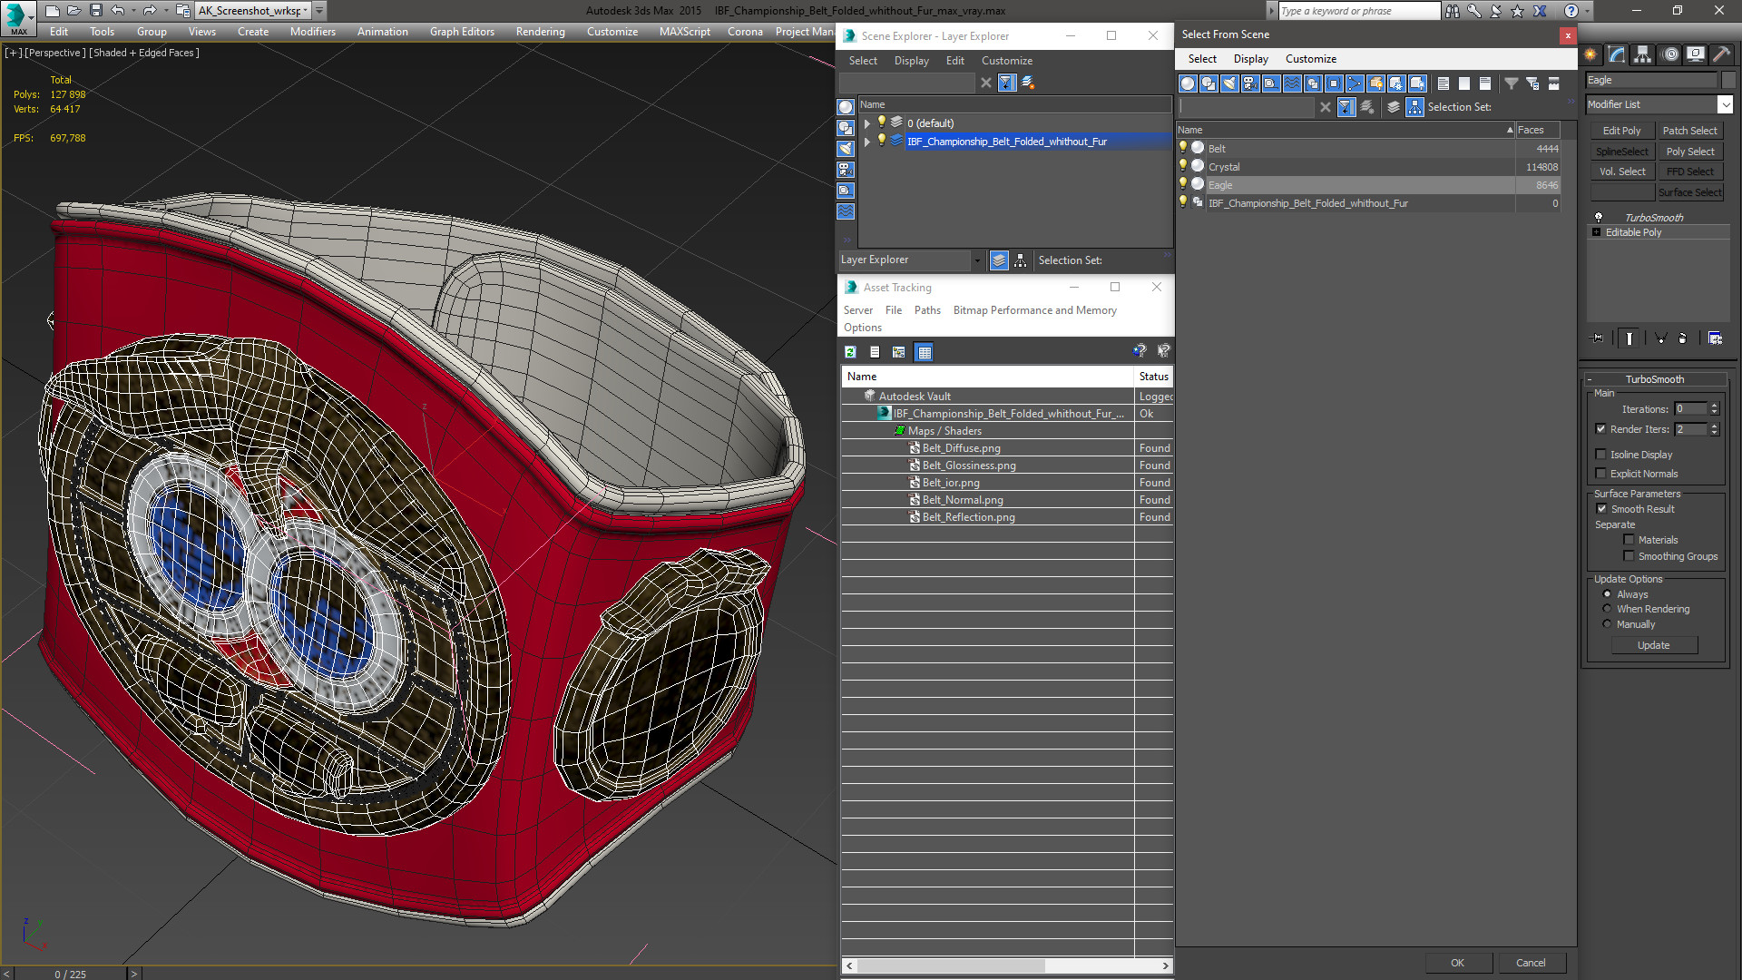The image size is (1742, 980).
Task: Click Refresh icon in Asset Tracking toolbar
Action: [850, 352]
